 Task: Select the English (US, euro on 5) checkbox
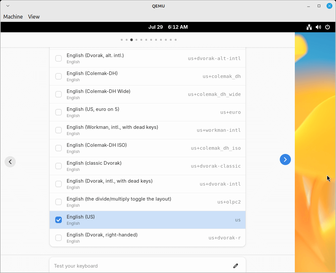[59, 112]
